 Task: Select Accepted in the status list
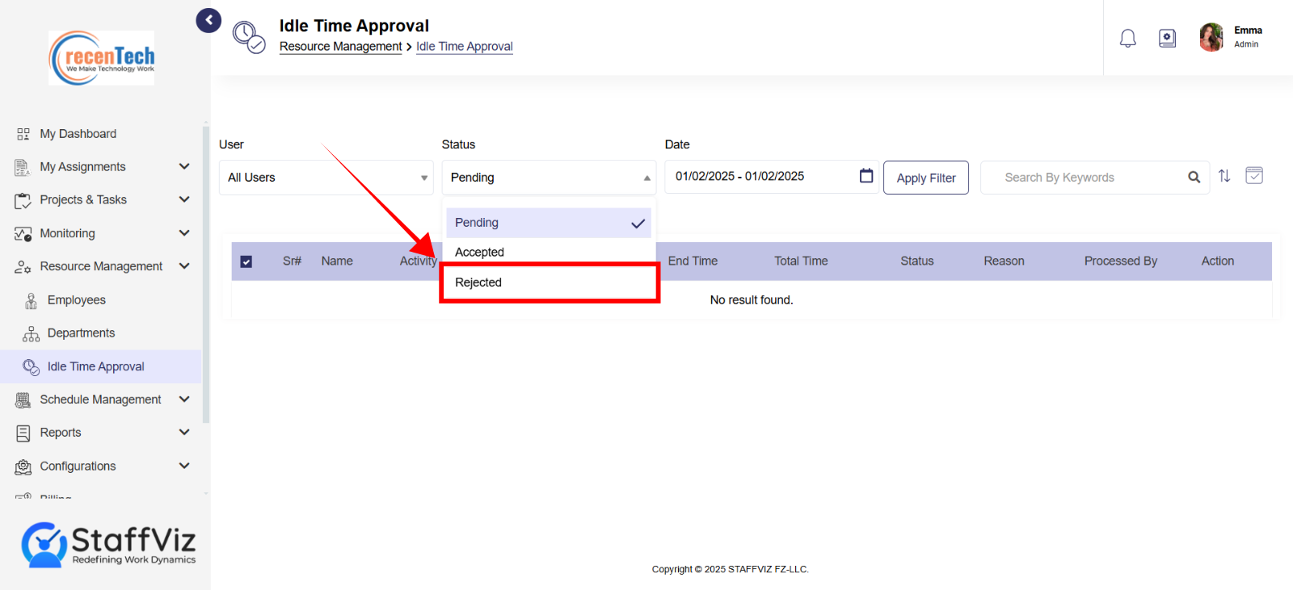coord(549,252)
